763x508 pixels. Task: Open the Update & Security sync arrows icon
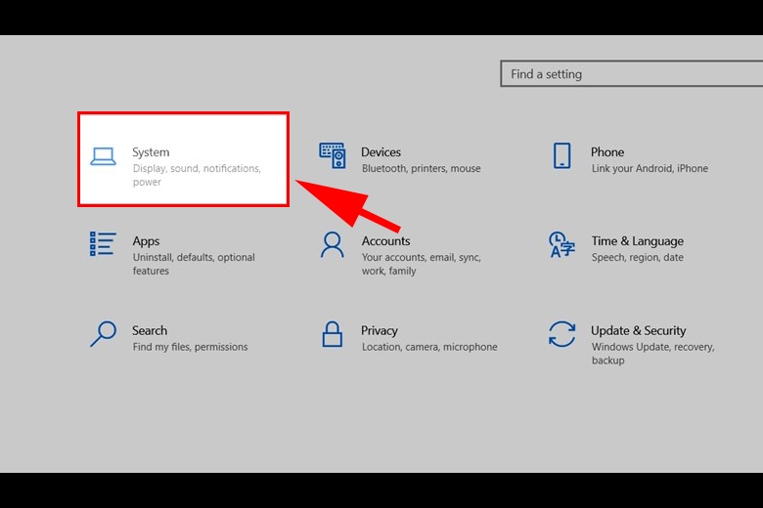(x=562, y=334)
